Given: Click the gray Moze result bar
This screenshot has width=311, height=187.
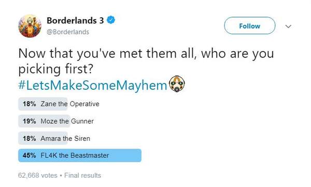Looking at the screenshot, I should pos(44,121).
